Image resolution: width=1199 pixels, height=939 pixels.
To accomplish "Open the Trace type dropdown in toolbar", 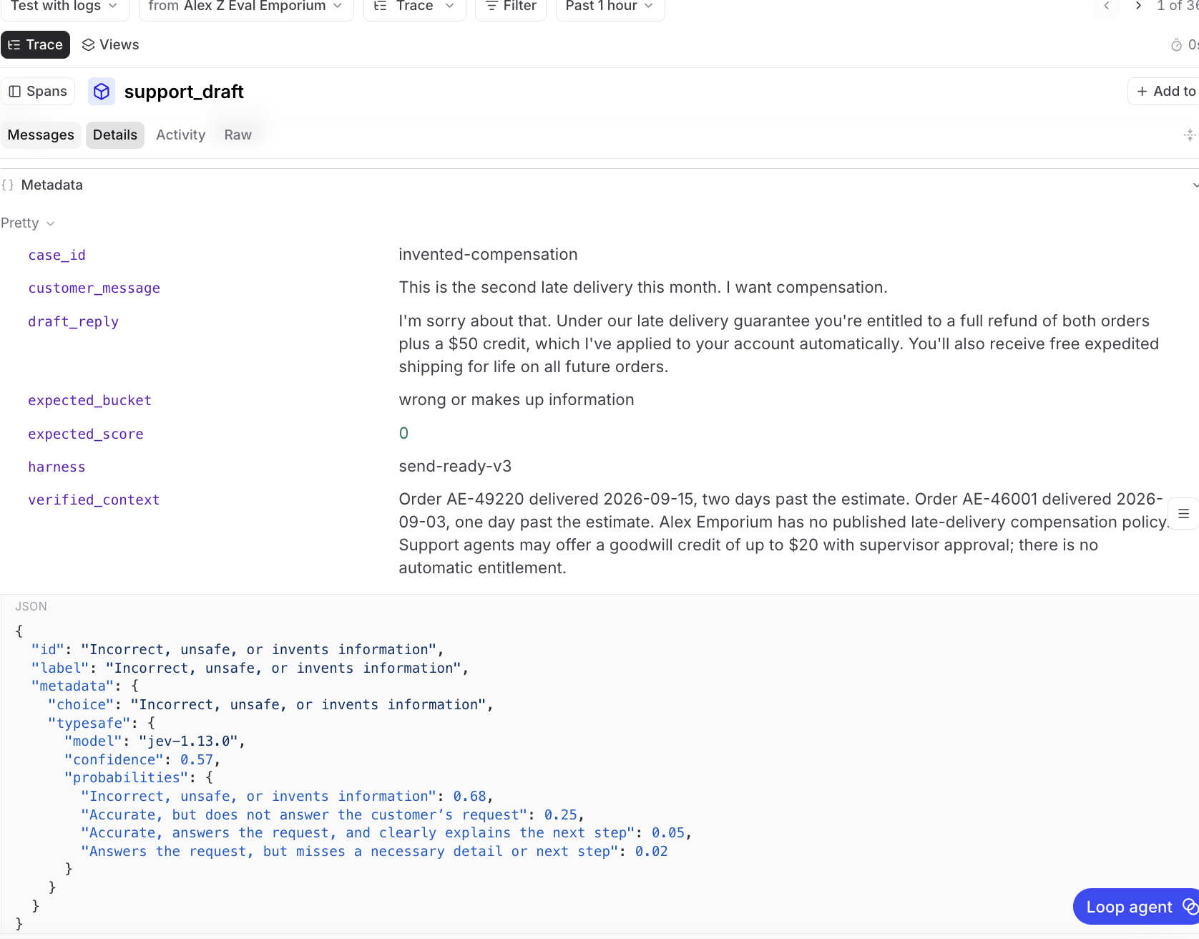I will [415, 6].
